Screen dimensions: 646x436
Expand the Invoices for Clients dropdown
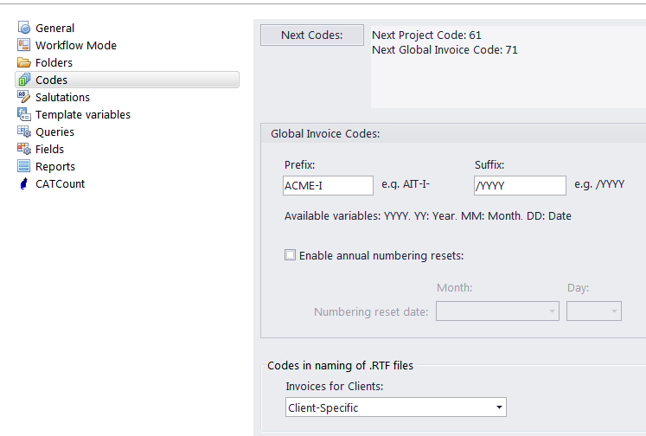pyautogui.click(x=395, y=407)
